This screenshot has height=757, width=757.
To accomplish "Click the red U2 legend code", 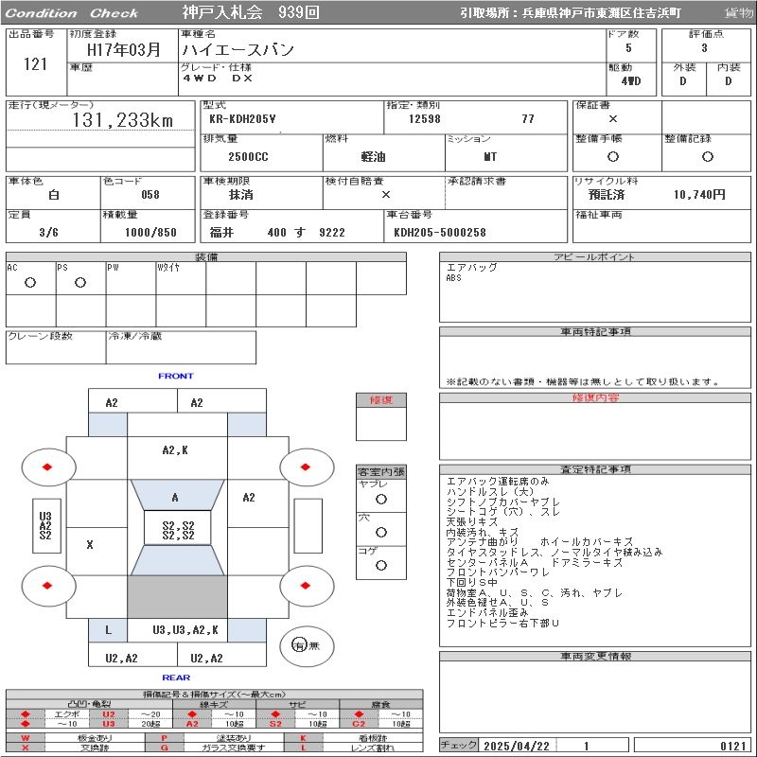I will (x=109, y=714).
